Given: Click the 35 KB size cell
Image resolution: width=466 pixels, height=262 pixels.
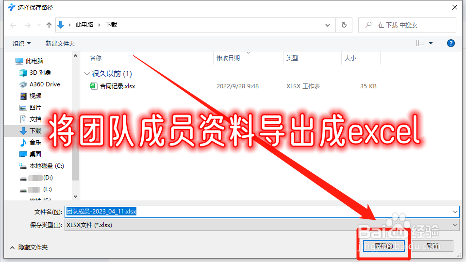Looking at the screenshot, I should [368, 86].
